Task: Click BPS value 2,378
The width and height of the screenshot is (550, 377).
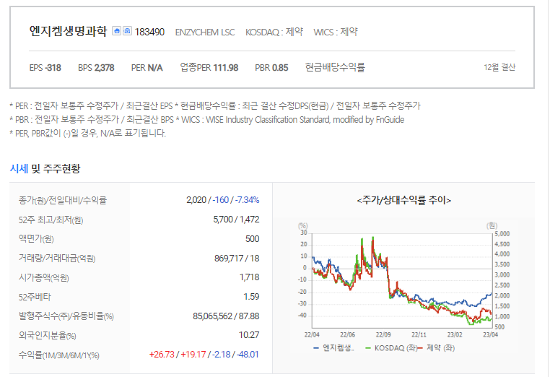Action: point(104,67)
